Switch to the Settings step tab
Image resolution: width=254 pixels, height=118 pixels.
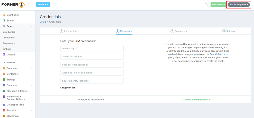click(228, 31)
